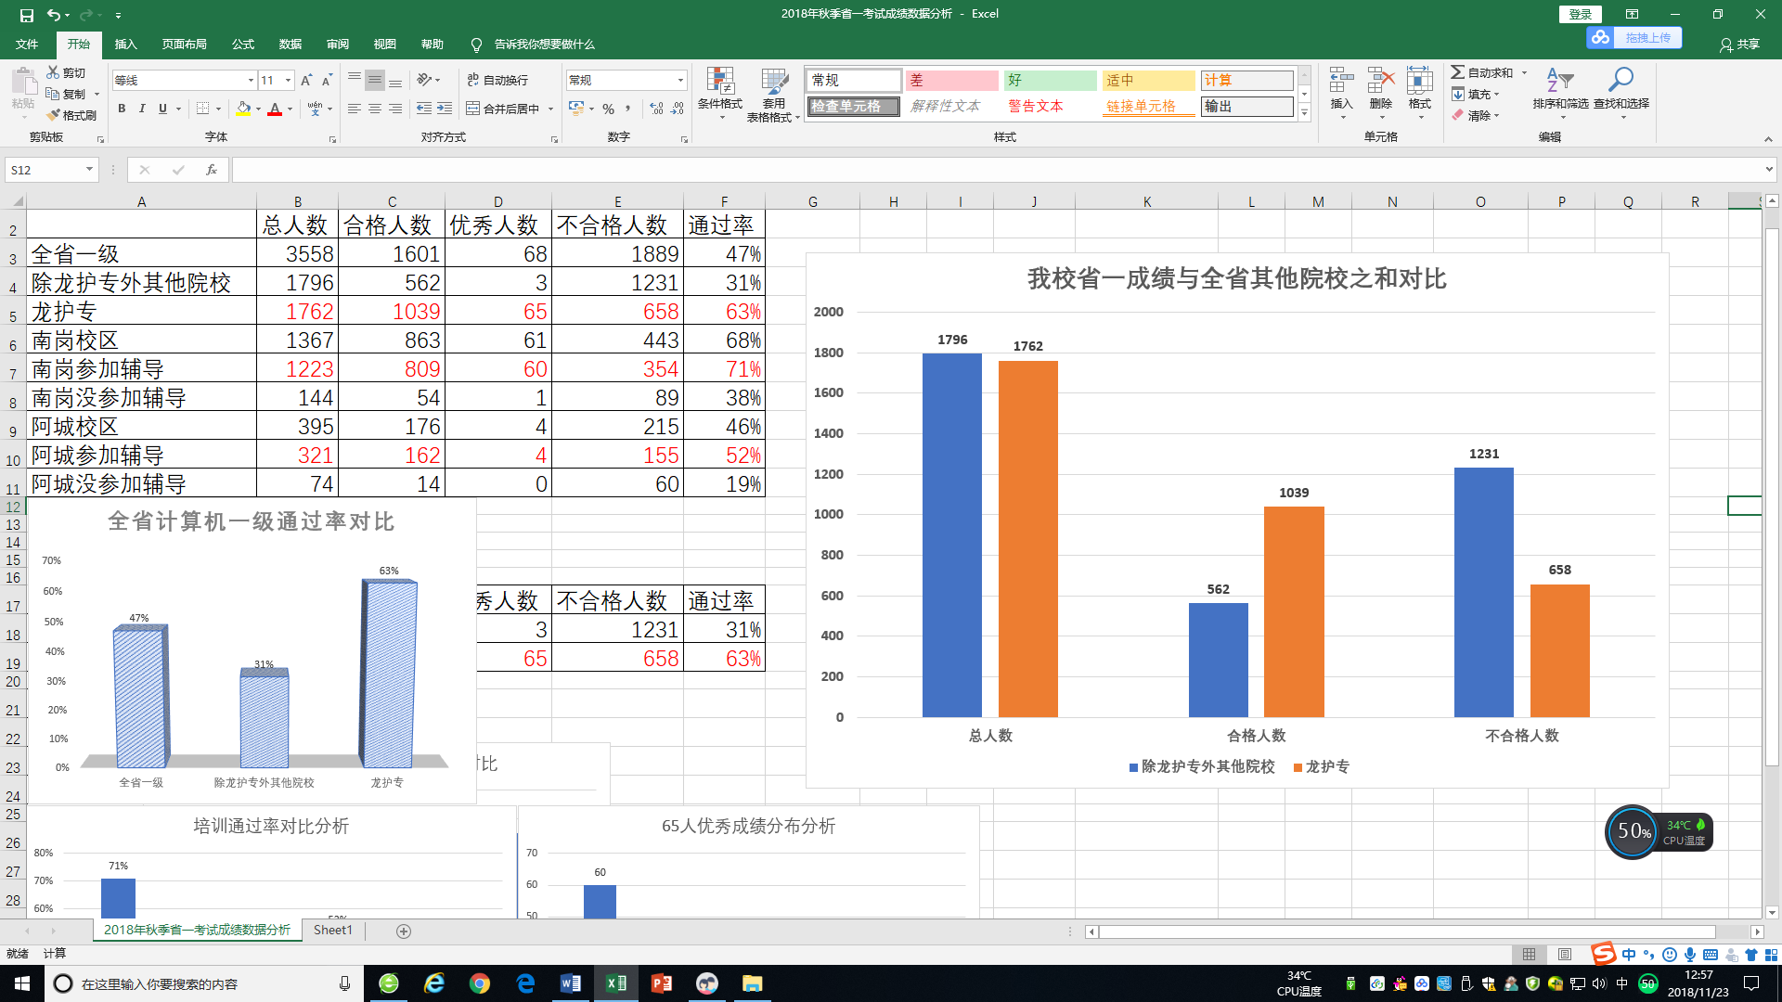This screenshot has width=1782, height=1002.
Task: Click the Percent Style icon
Action: point(608,109)
